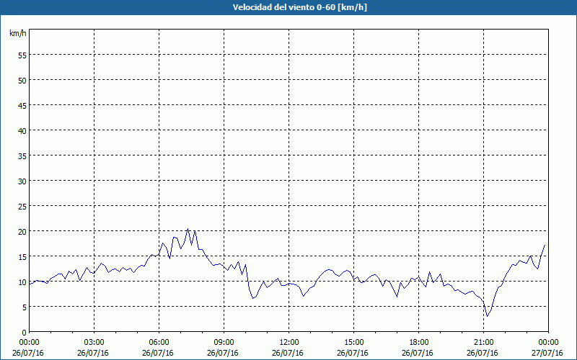This screenshot has height=360, width=577.
Task: Click the 15 value on the y-axis
Action: (x=22, y=257)
